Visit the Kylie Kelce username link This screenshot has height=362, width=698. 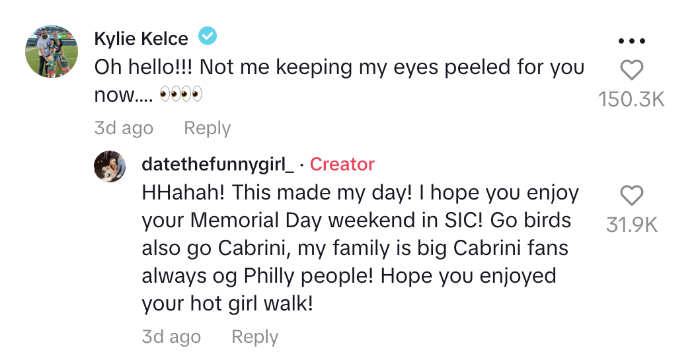pos(142,38)
